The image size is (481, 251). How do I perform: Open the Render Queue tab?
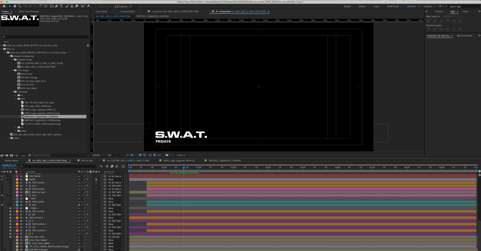pos(11,160)
